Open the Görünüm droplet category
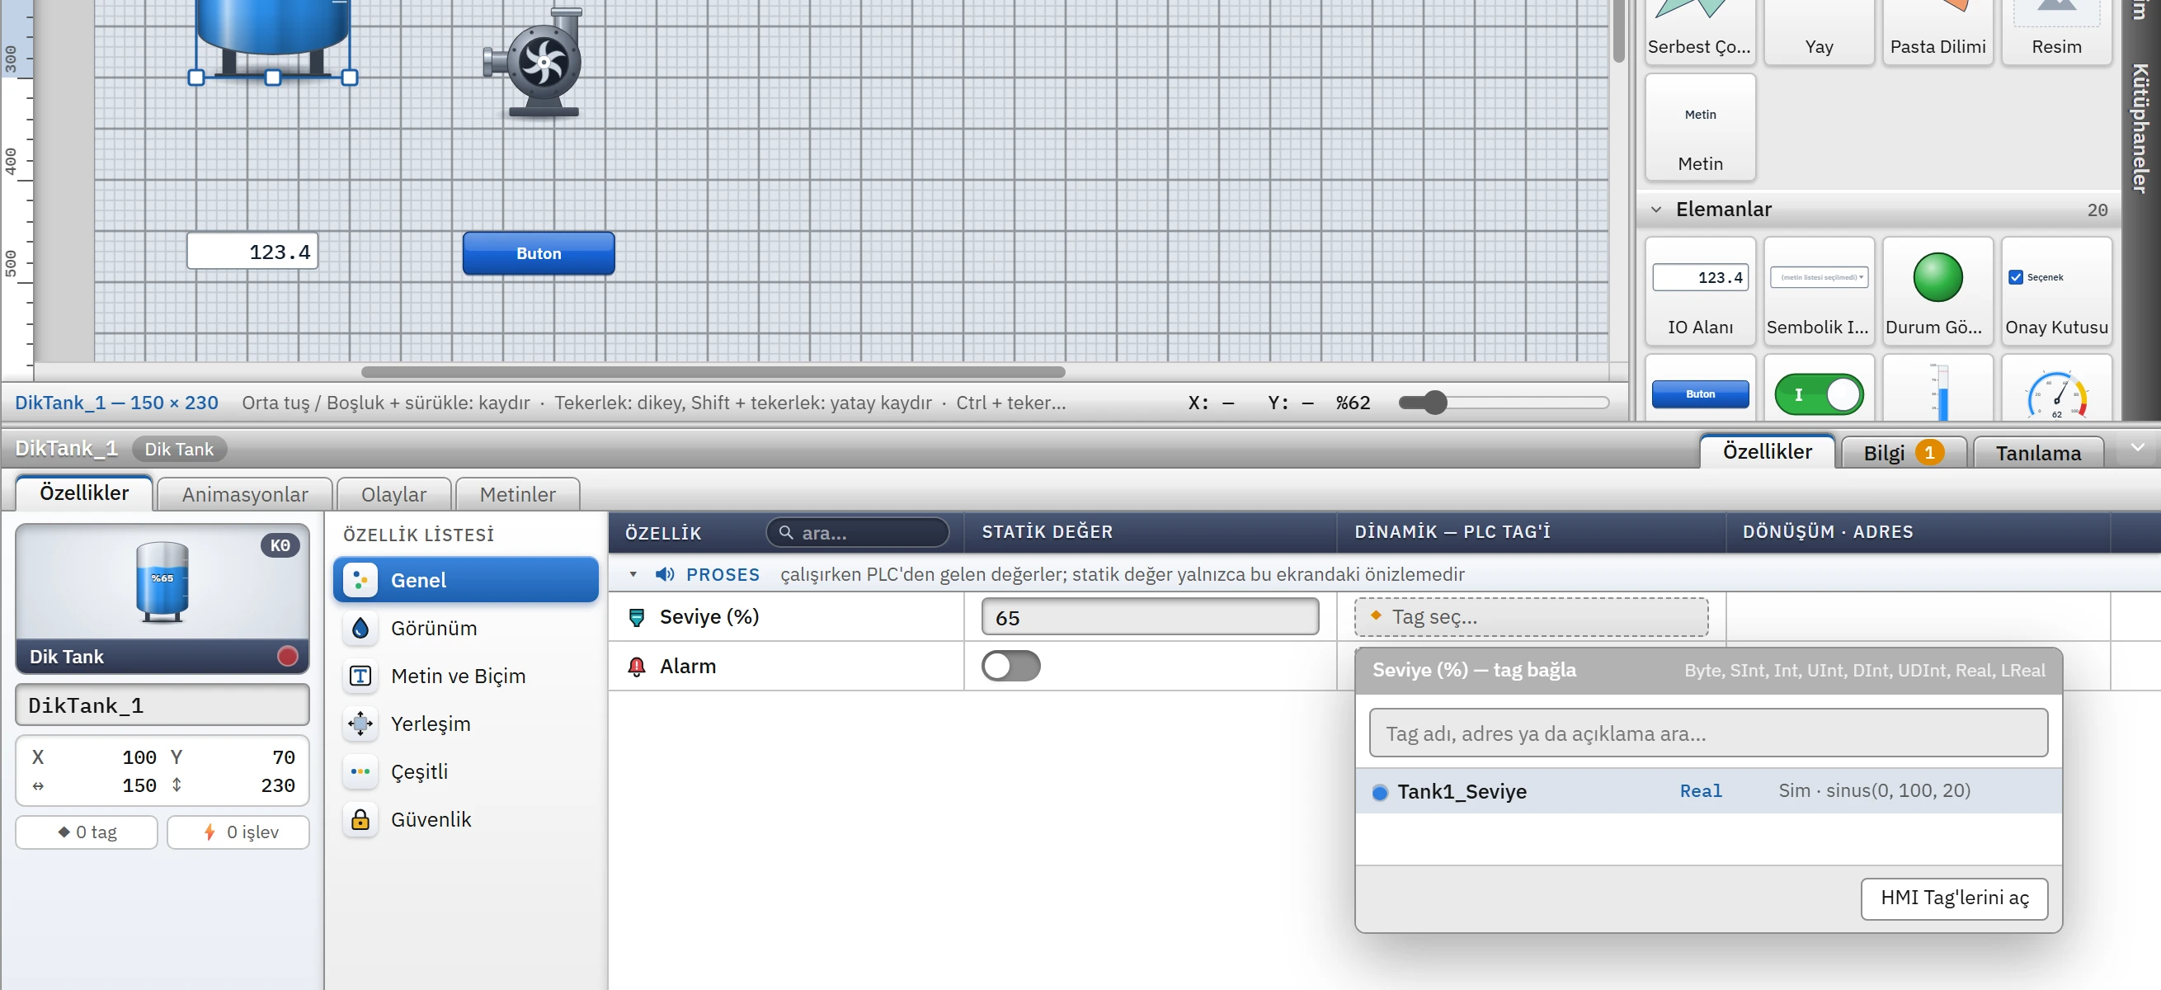The image size is (2161, 990). (x=465, y=628)
